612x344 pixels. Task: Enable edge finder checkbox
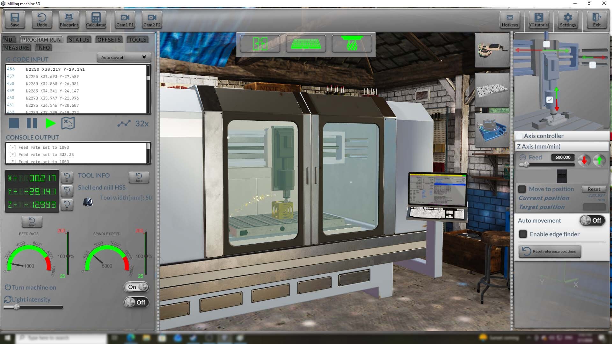coord(522,234)
